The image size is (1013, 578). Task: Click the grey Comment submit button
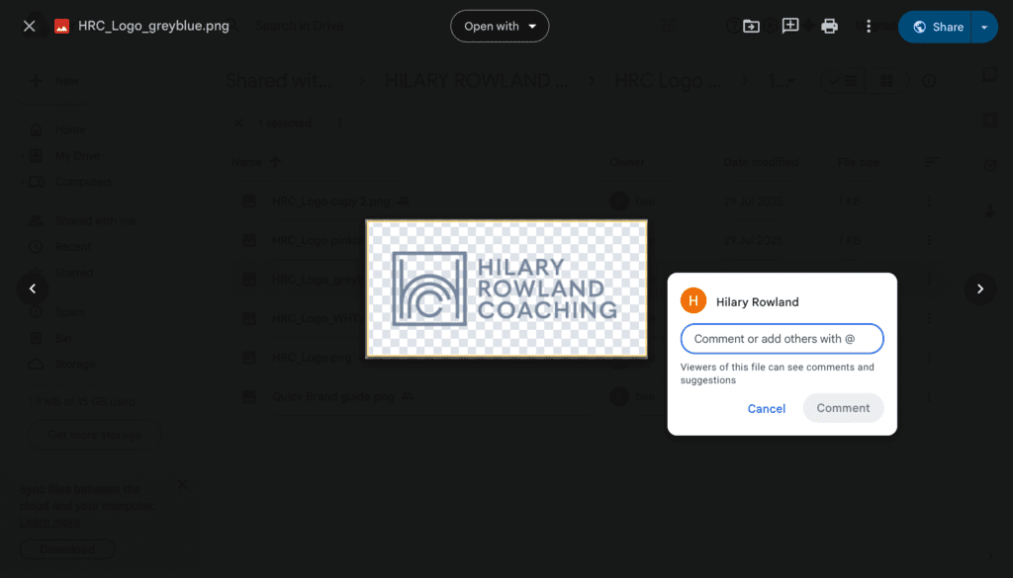[x=843, y=408]
